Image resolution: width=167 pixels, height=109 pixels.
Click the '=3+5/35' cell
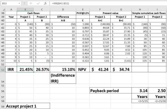pyautogui.click(x=140, y=101)
